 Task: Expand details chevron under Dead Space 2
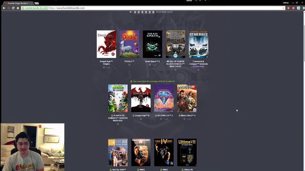(x=154, y=65)
